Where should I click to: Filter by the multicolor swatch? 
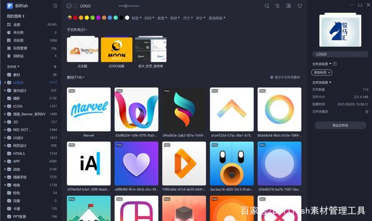[70, 18]
